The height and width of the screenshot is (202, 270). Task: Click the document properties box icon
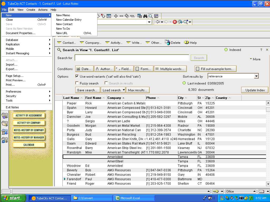pos(156,16)
